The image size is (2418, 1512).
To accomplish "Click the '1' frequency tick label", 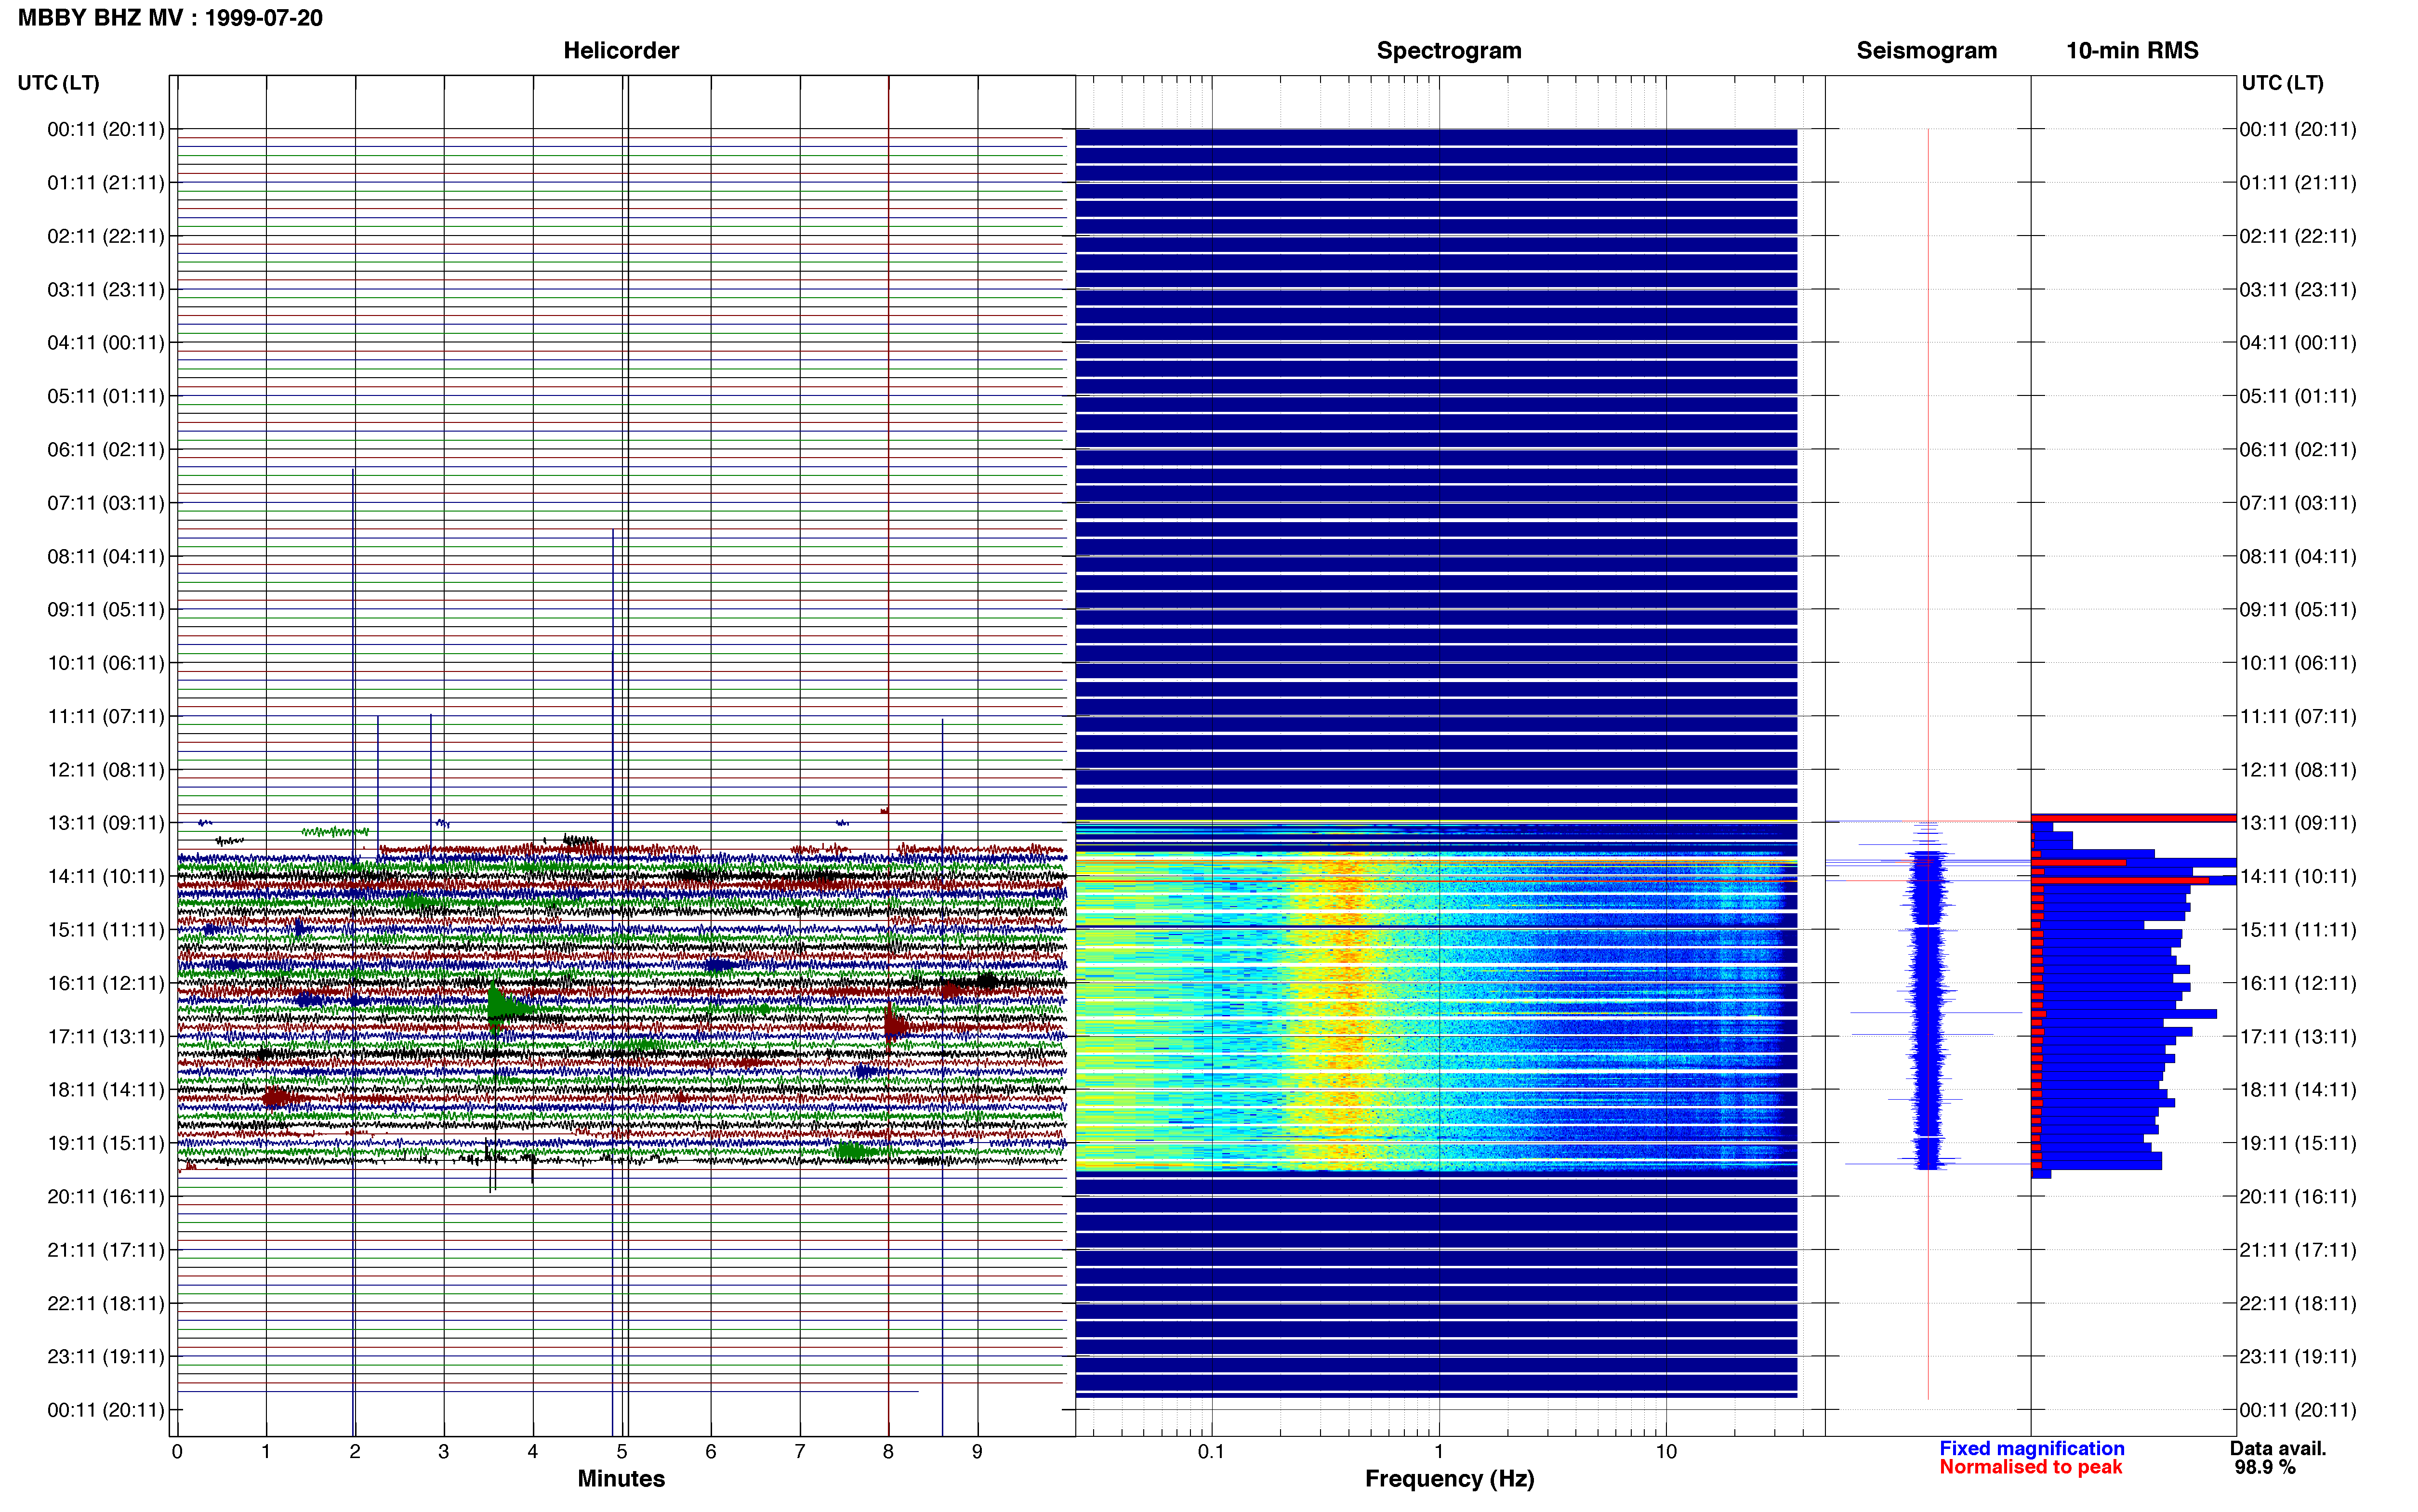I will (1439, 1452).
